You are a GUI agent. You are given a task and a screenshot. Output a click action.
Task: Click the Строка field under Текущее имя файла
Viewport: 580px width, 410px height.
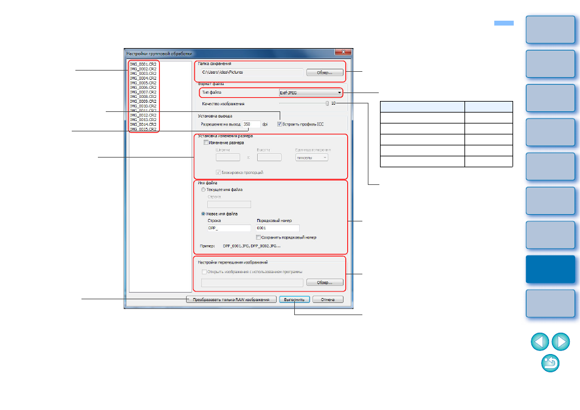click(x=229, y=204)
